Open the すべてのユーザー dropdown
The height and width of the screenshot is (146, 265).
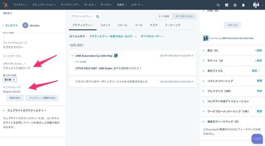tap(152, 36)
